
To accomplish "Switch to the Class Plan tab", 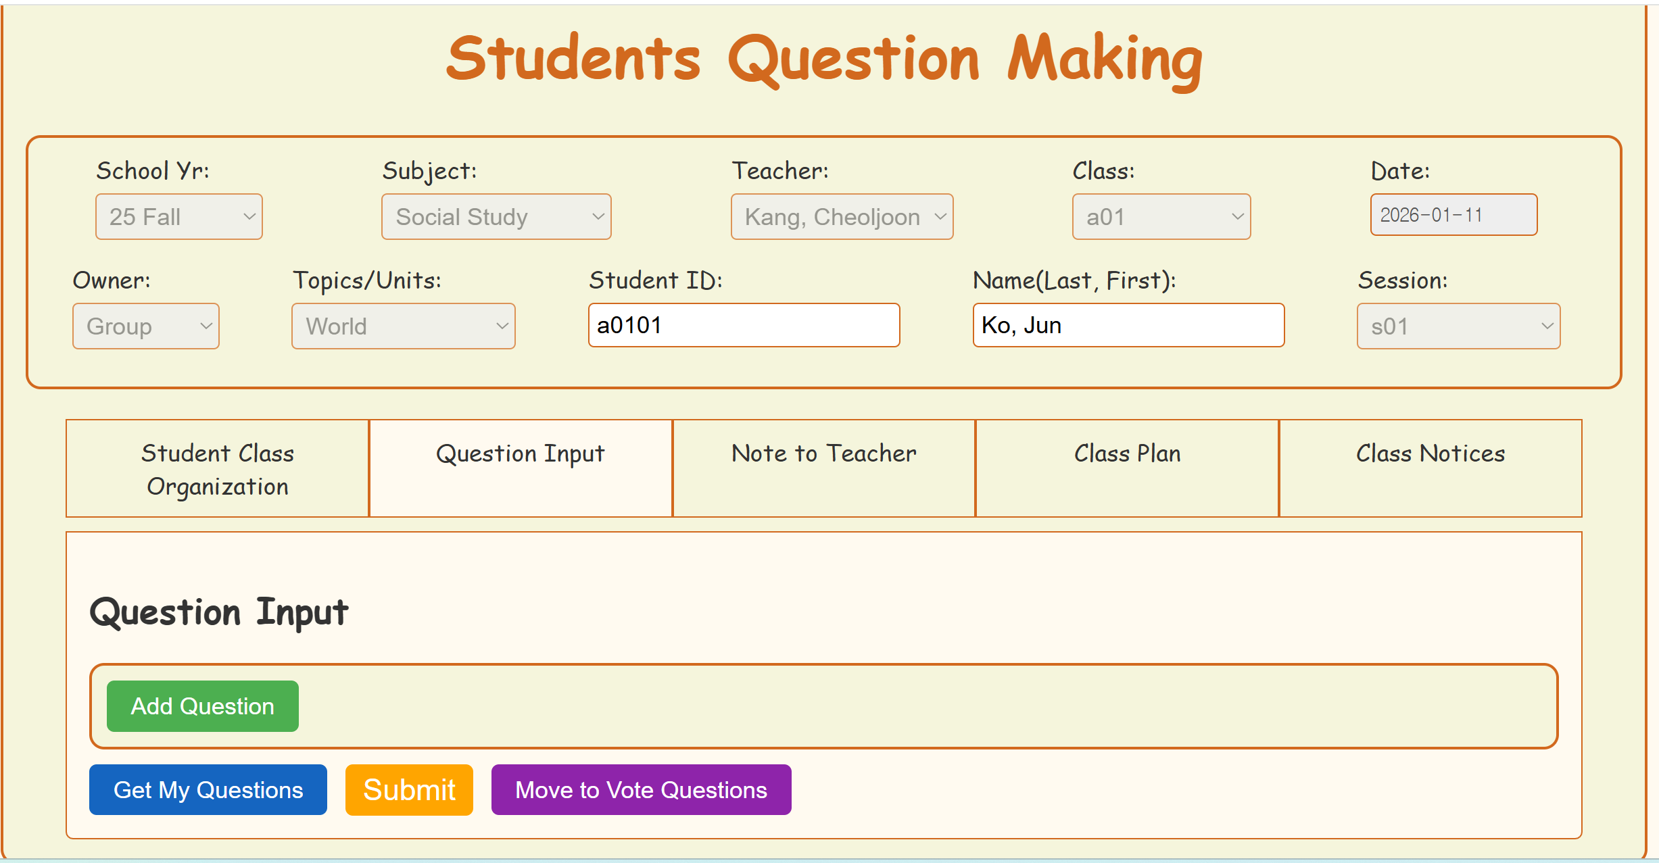I will coord(1127,469).
